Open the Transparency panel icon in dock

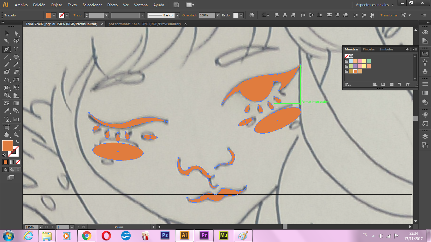(425, 102)
